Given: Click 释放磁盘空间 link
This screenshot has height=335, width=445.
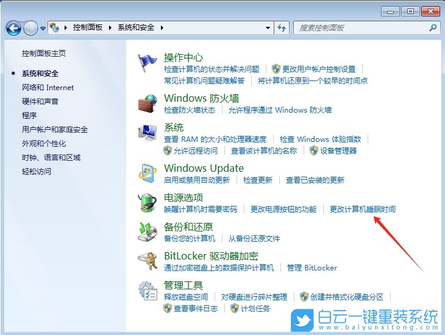Looking at the screenshot, I should click(x=185, y=297).
